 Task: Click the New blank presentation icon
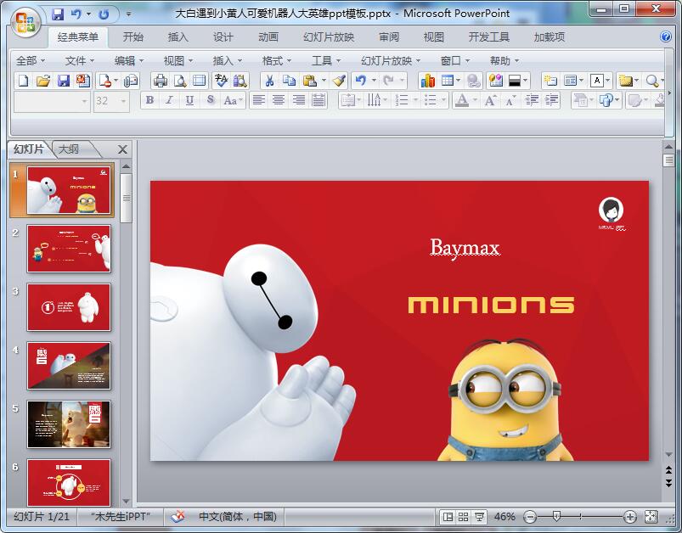click(24, 81)
